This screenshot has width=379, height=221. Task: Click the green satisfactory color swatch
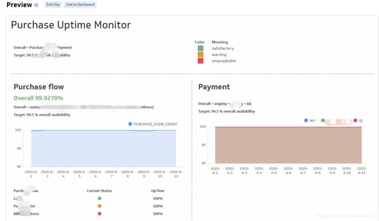pyautogui.click(x=200, y=48)
